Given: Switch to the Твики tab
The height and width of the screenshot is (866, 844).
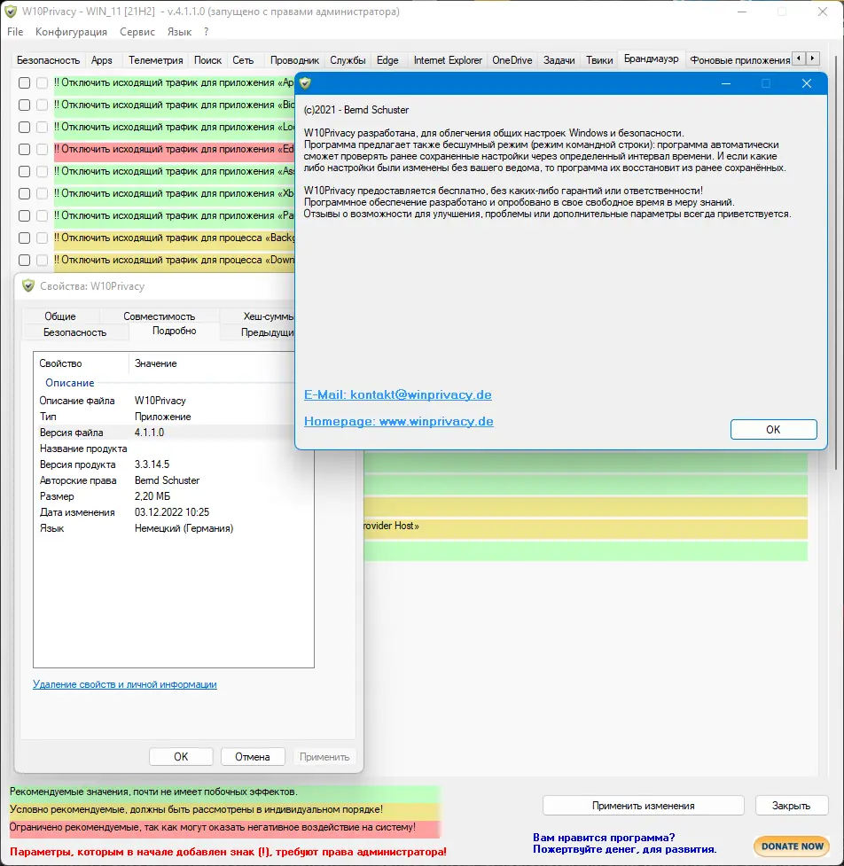Looking at the screenshot, I should coord(599,60).
